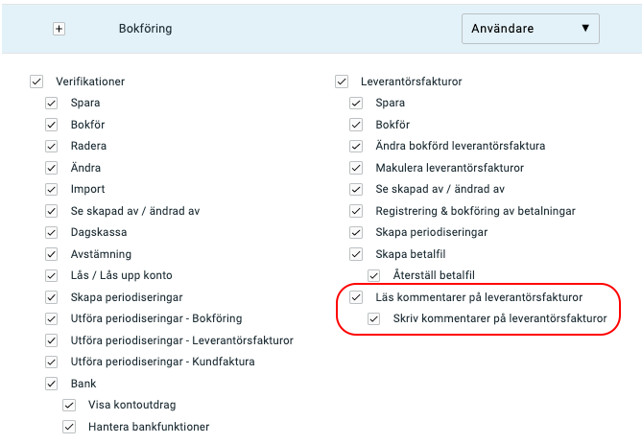This screenshot has width=642, height=444.
Task: Toggle Visa kontoutdrag checkbox
Action: coord(69,405)
